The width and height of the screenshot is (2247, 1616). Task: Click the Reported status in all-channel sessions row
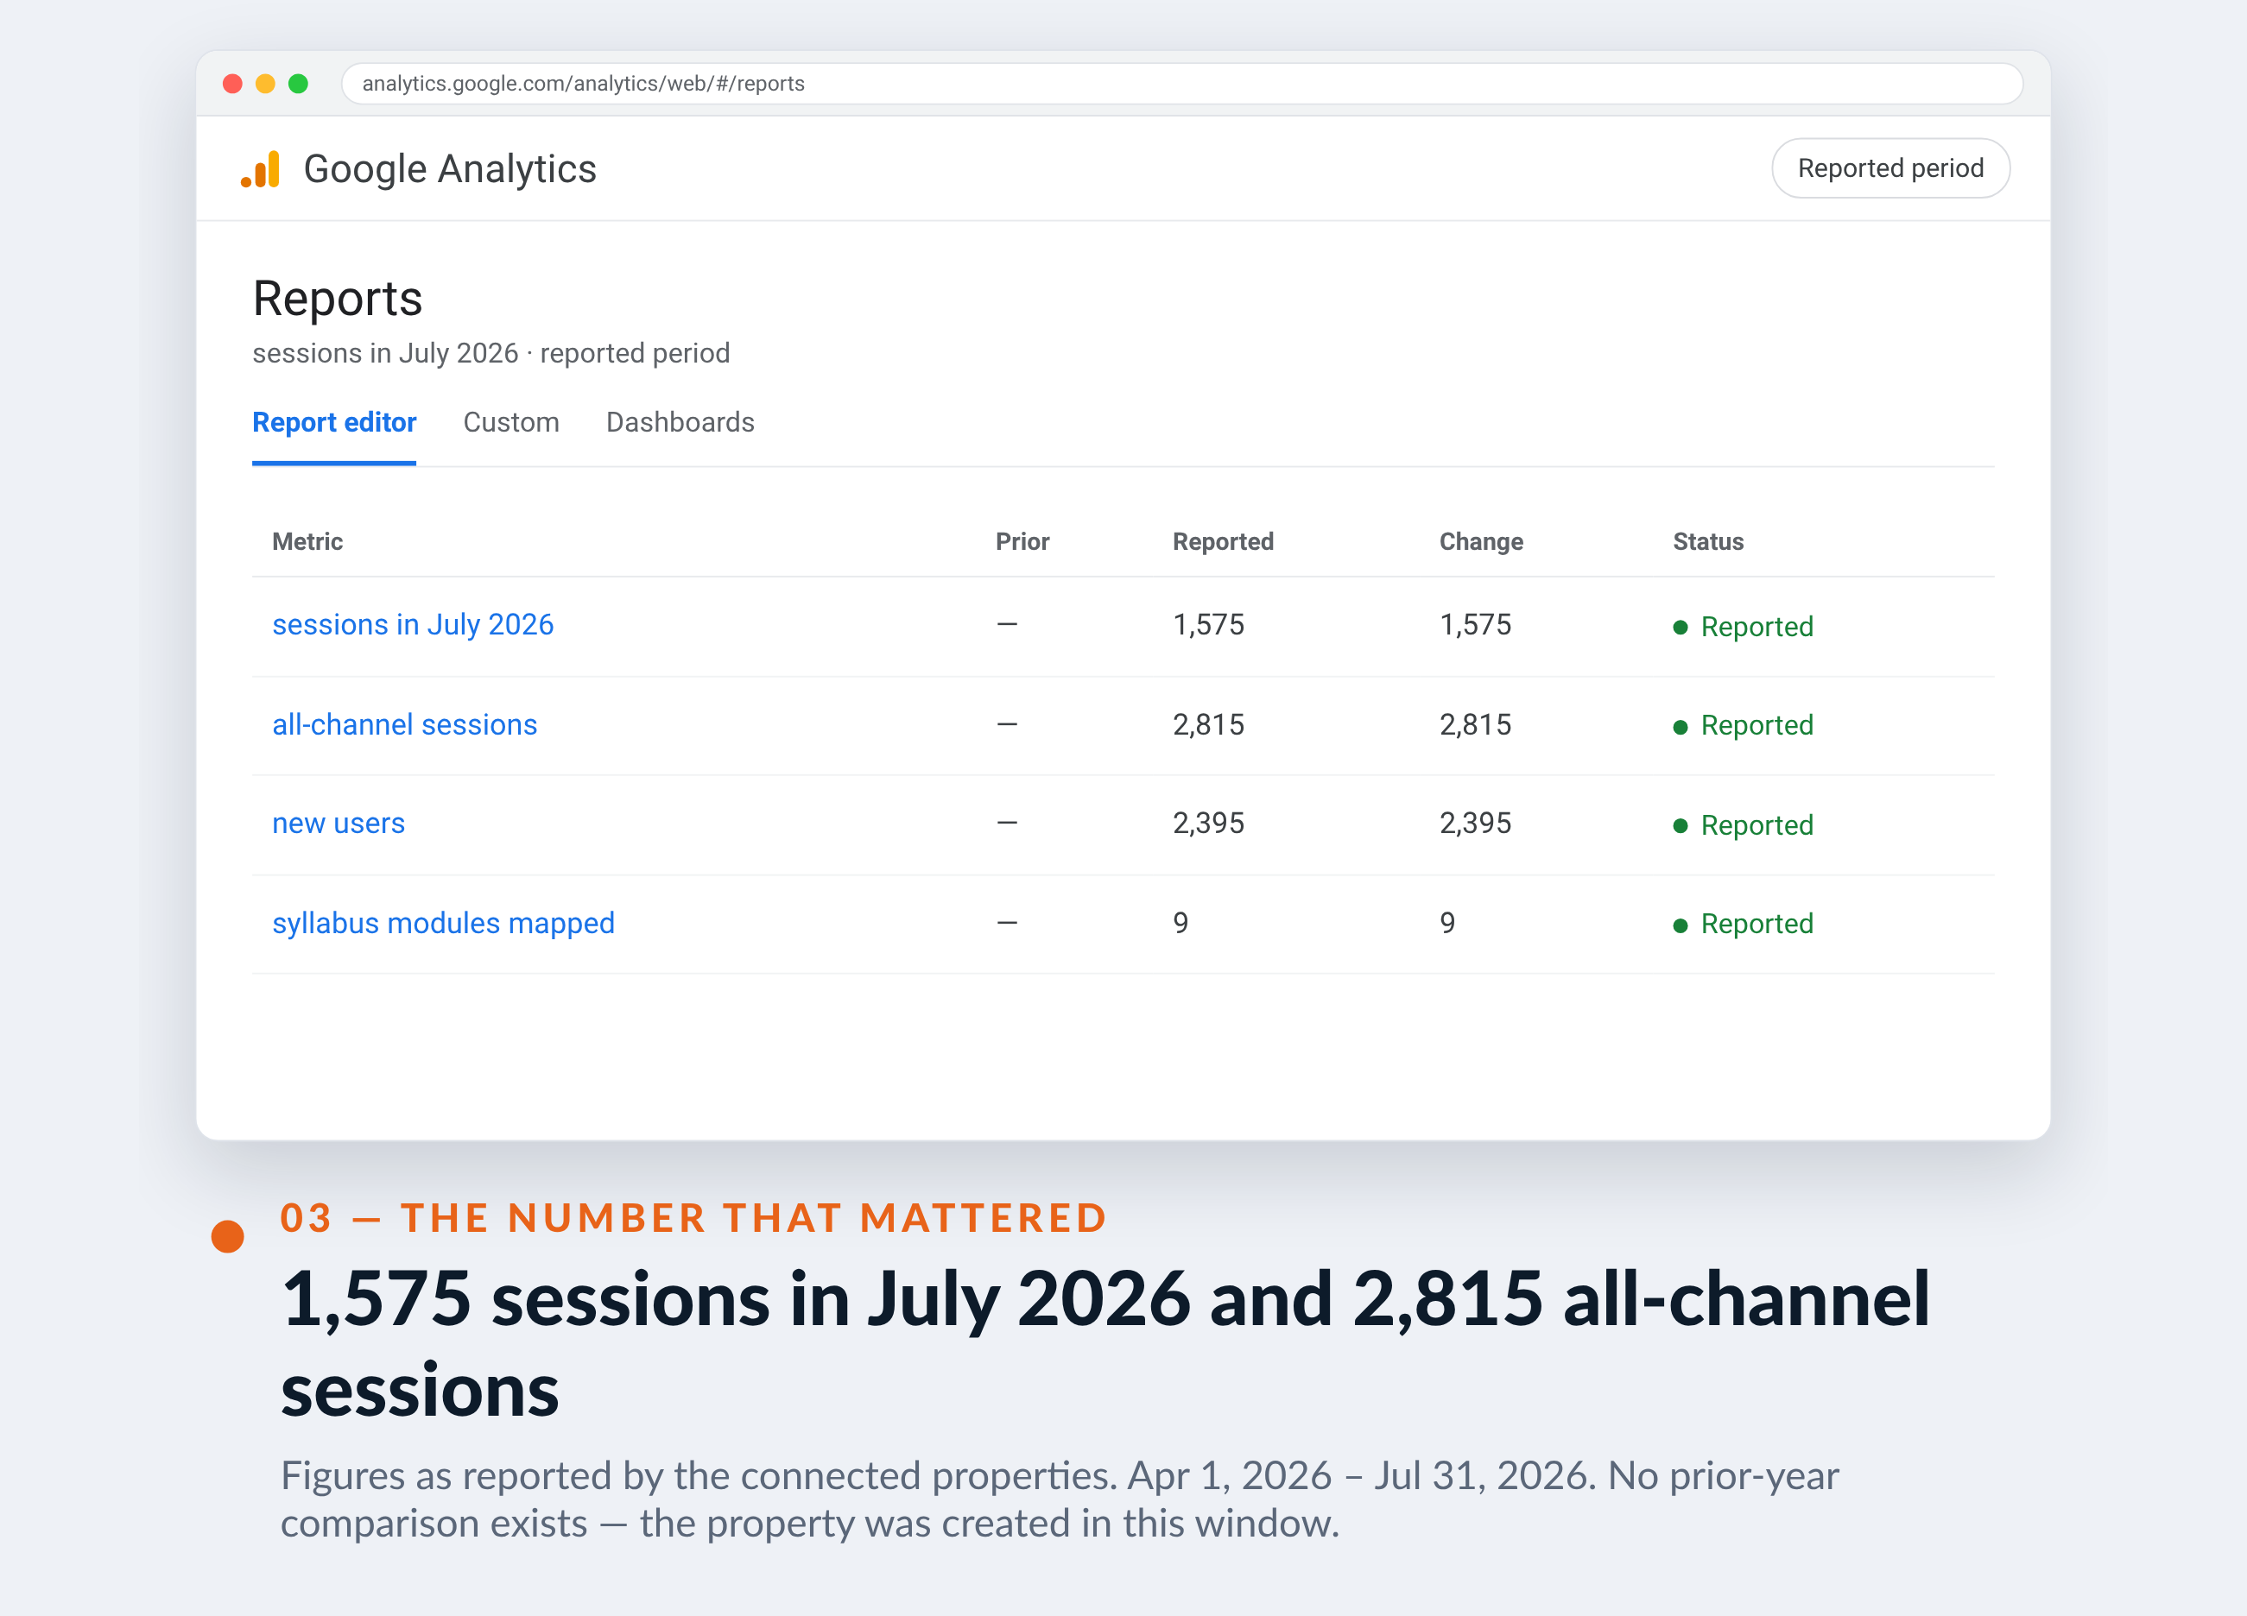1743,726
